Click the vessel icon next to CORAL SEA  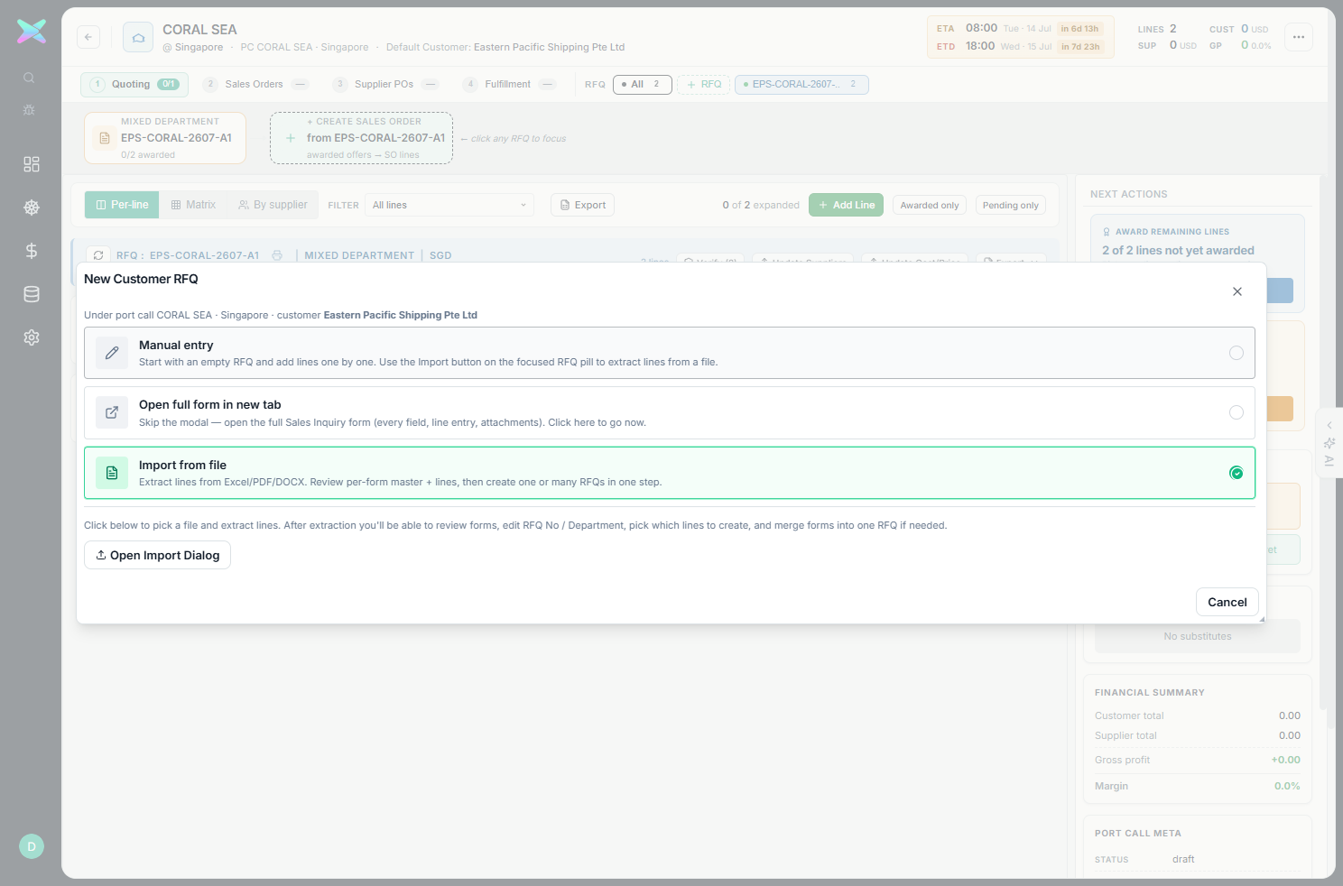pyautogui.click(x=138, y=37)
